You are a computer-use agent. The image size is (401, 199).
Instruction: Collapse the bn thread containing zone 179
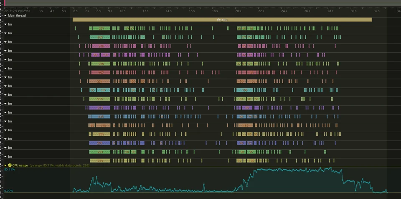[5, 121]
